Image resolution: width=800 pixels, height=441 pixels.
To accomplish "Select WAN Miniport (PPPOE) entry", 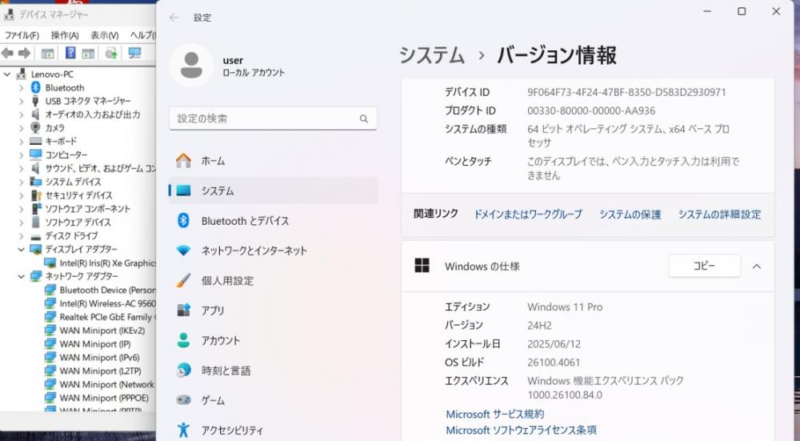I will pyautogui.click(x=104, y=398).
